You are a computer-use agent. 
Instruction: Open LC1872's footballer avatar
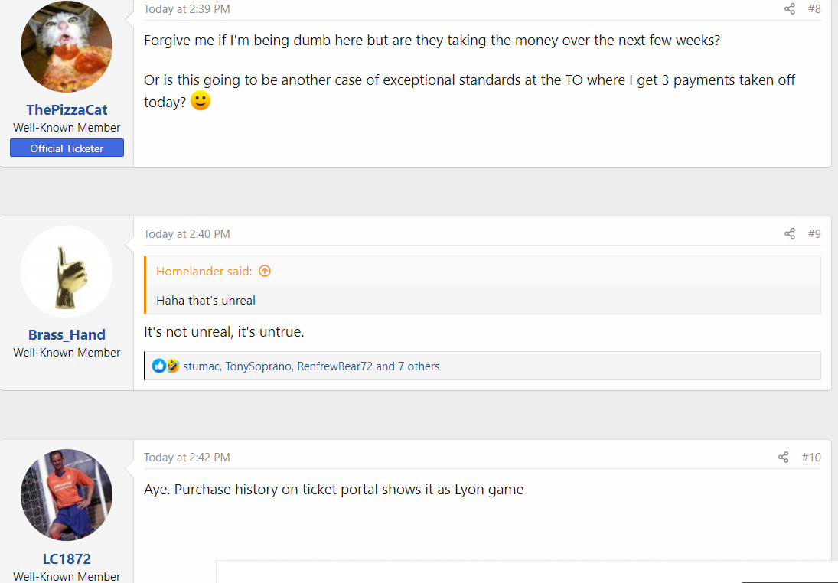click(67, 495)
